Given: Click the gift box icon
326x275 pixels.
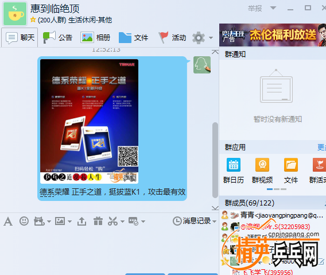Looking at the screenshot, I should (98, 221).
